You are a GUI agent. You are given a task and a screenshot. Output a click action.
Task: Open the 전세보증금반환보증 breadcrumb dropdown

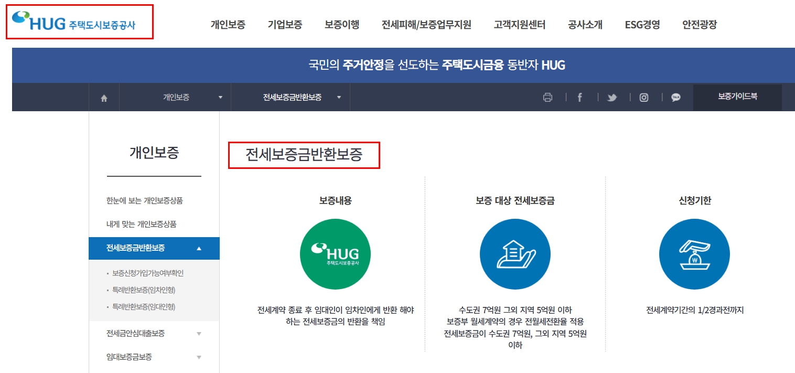291,97
